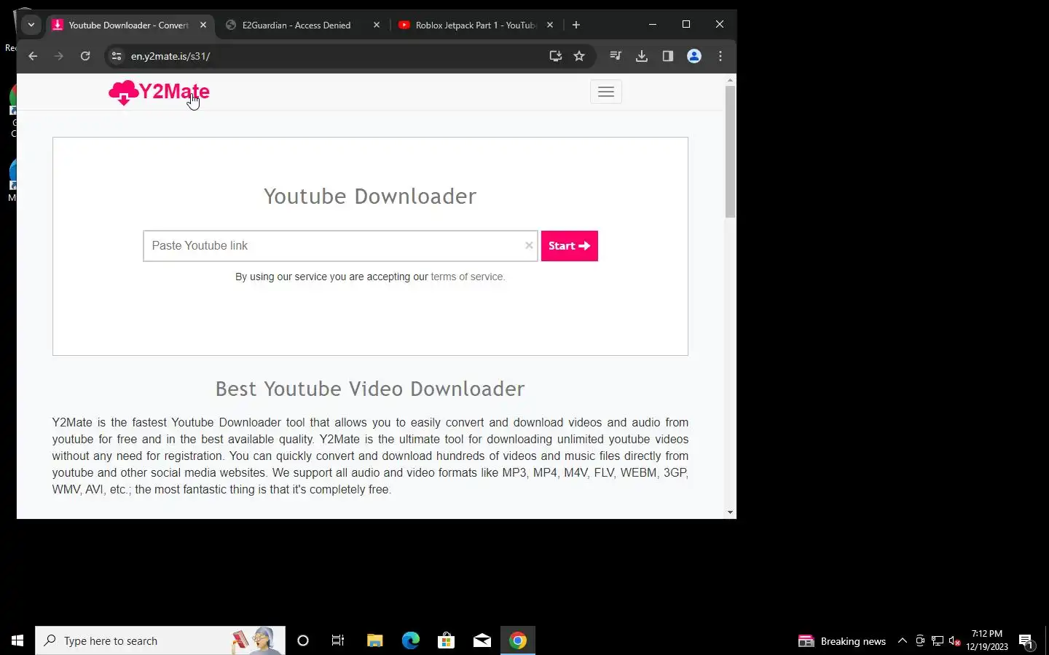Screen dimensions: 1049x655
Task: Show hidden system tray icons
Action: (x=903, y=641)
